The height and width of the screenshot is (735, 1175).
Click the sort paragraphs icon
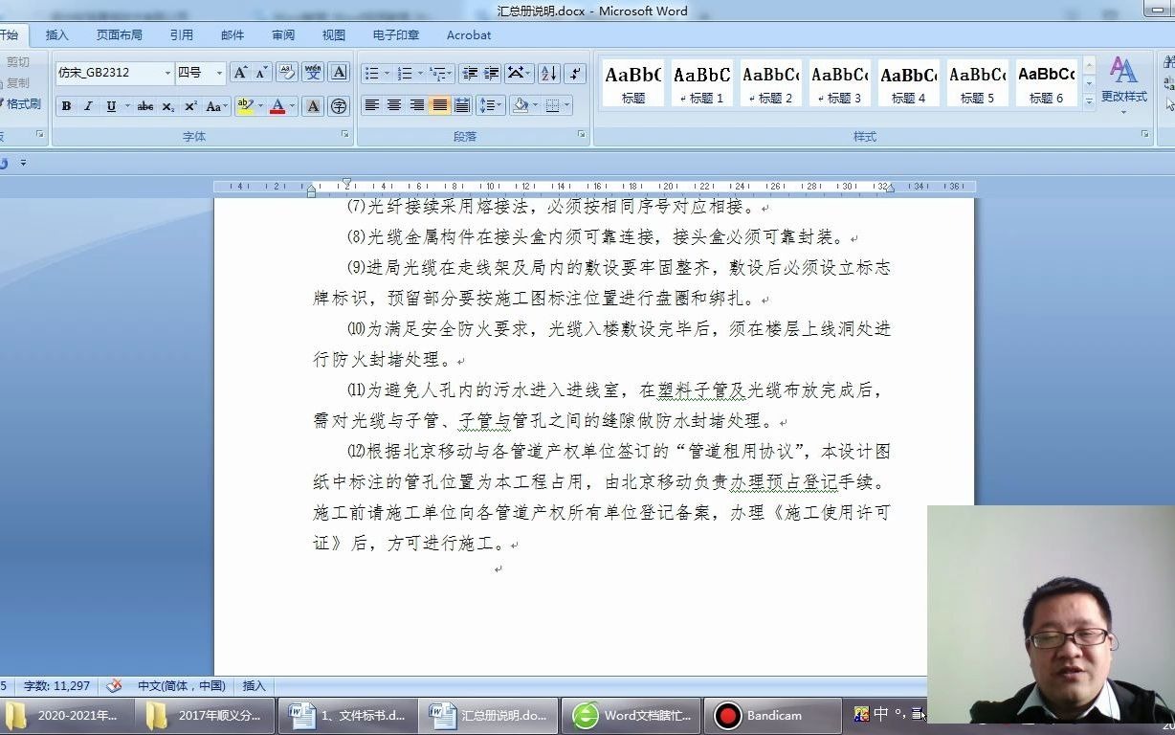click(549, 75)
